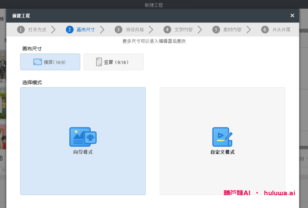The height and width of the screenshot is (208, 308).
Task: Click the step 1 number circle
Action: pos(21,30)
